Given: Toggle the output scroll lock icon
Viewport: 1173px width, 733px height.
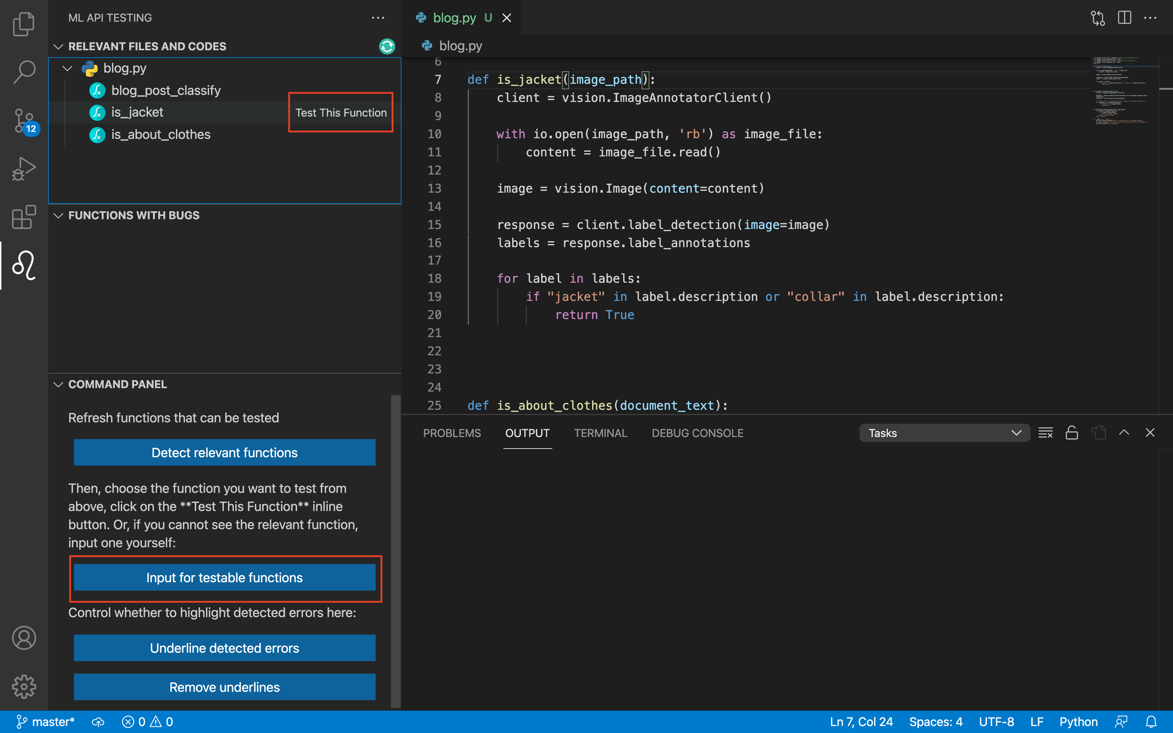Looking at the screenshot, I should pos(1072,432).
